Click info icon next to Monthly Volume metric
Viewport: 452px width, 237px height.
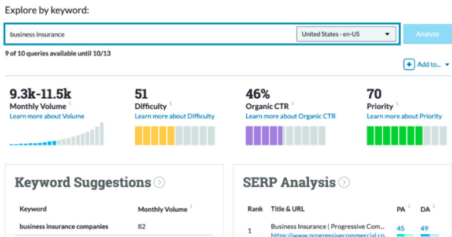coord(71,105)
